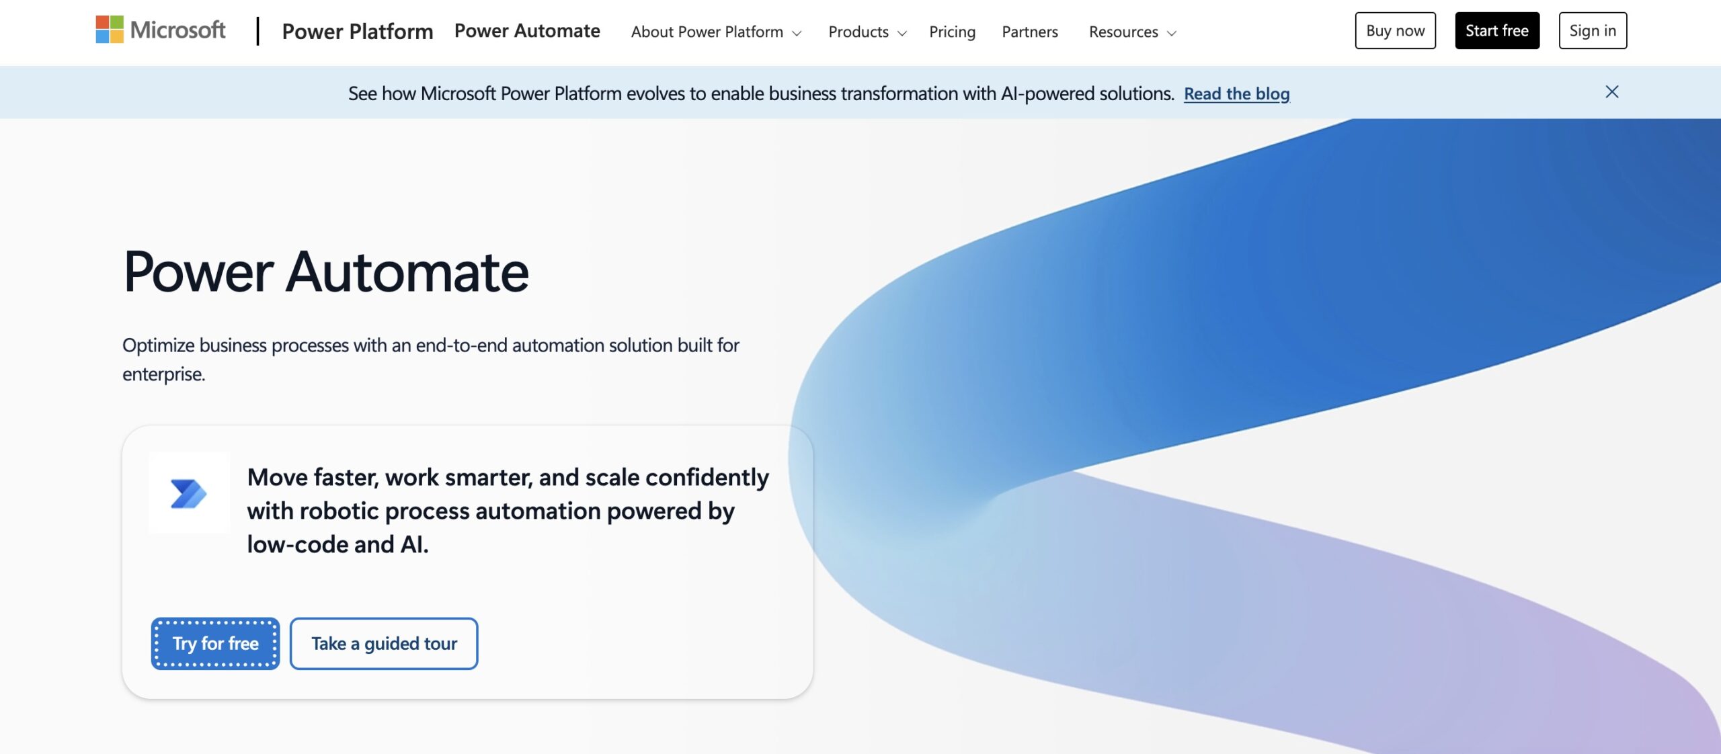Click the About Power Platform chevron arrow
Image resolution: width=1721 pixels, height=754 pixels.
coord(798,33)
